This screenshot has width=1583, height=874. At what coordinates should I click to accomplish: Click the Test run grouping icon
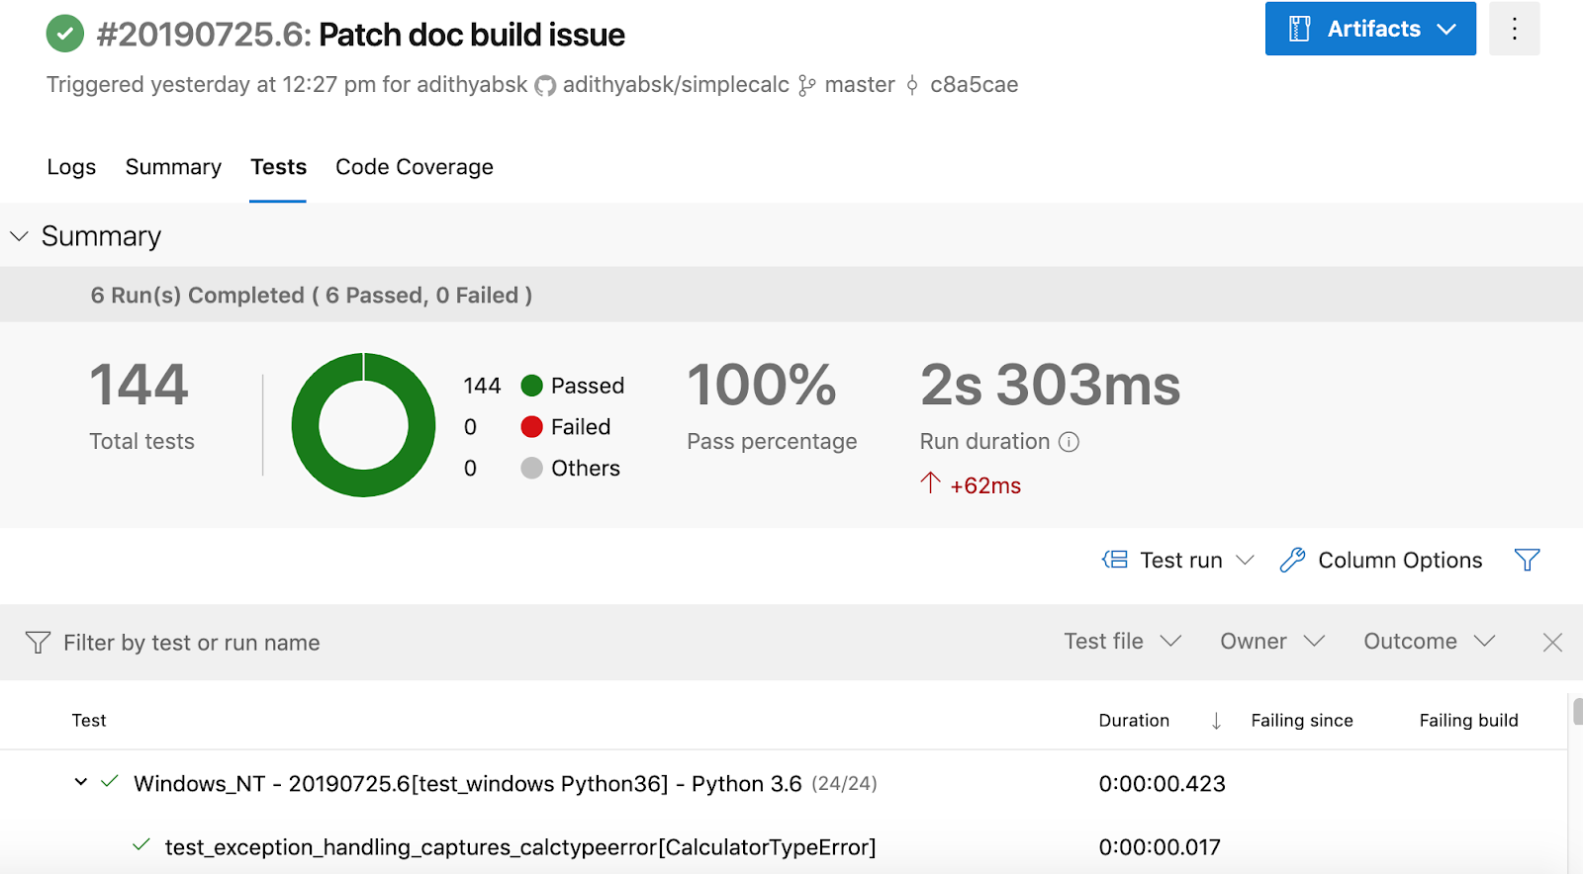(x=1115, y=561)
